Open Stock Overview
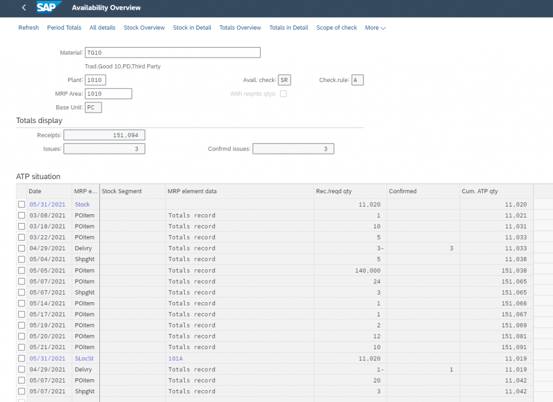 pos(144,28)
